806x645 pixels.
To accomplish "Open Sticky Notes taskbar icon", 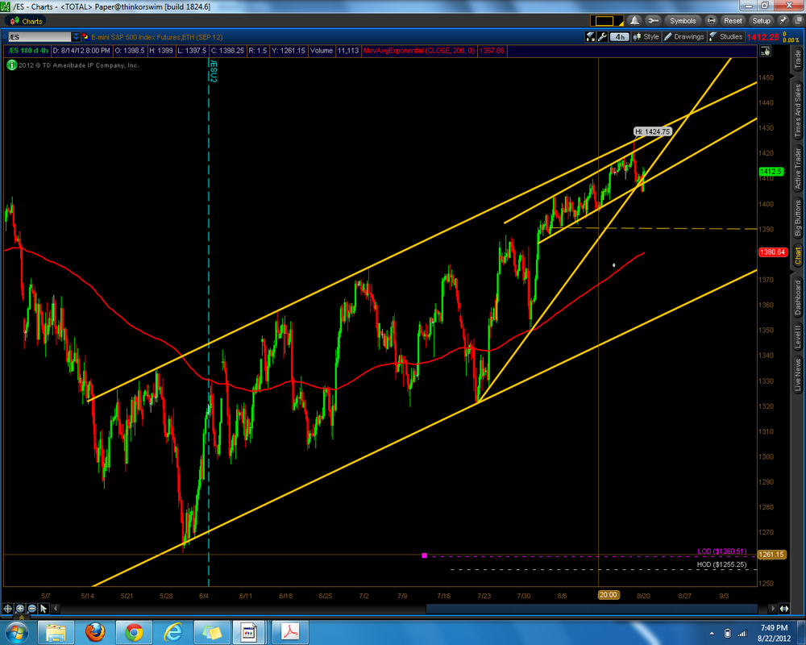I will pyautogui.click(x=211, y=632).
